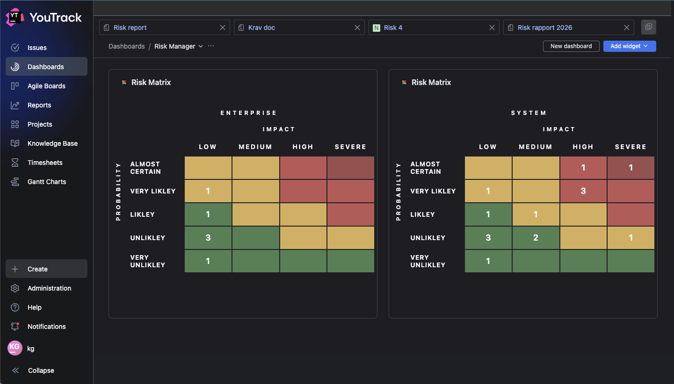Click the Timesheets hourglass icon
Viewport: 674px width, 384px height.
(15, 163)
